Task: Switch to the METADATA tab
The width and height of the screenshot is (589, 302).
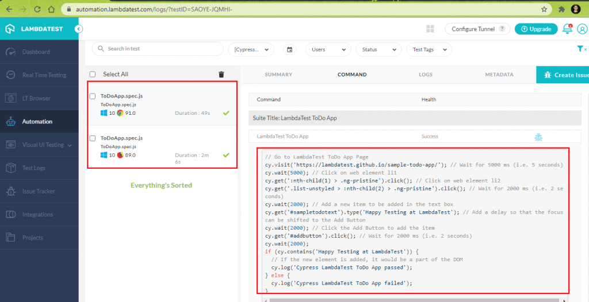Action: click(499, 75)
